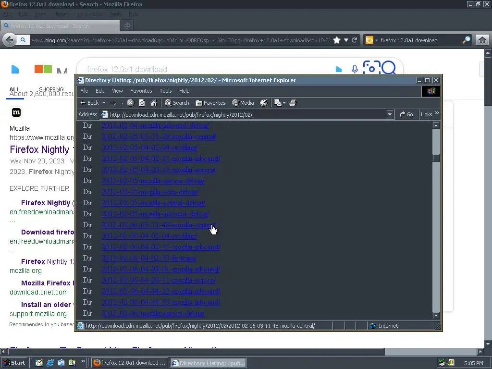Open 2012-02-06-04-02-37-fx-team directory
Screen dimensions: 492x369
(149, 258)
